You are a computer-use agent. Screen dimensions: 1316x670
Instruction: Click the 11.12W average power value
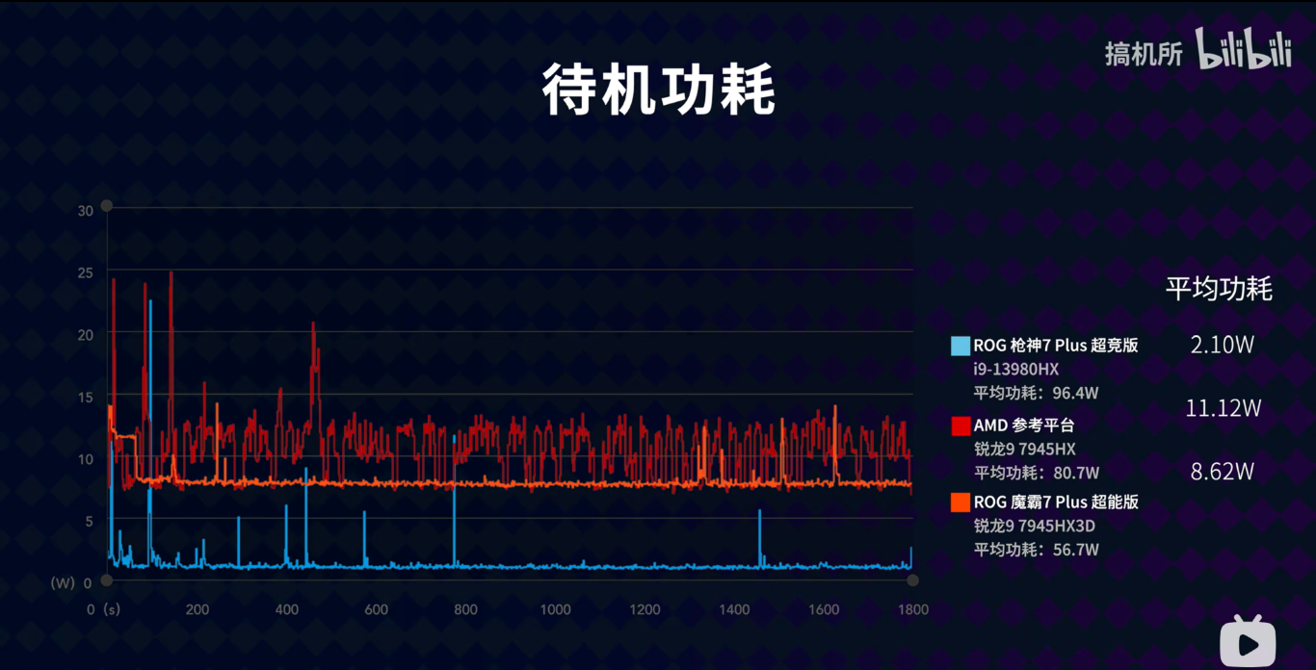[1223, 408]
